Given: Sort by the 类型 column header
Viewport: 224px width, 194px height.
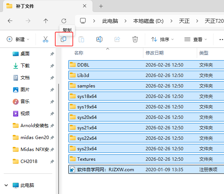Looking at the screenshot, I should (x=204, y=53).
